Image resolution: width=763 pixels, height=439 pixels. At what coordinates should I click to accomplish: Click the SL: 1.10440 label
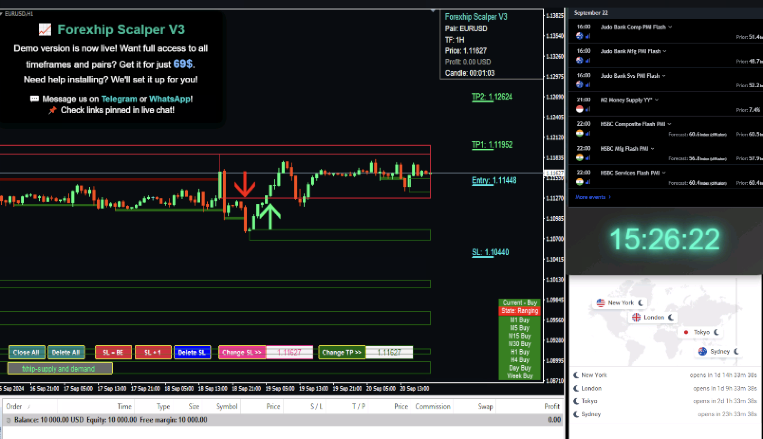(490, 252)
